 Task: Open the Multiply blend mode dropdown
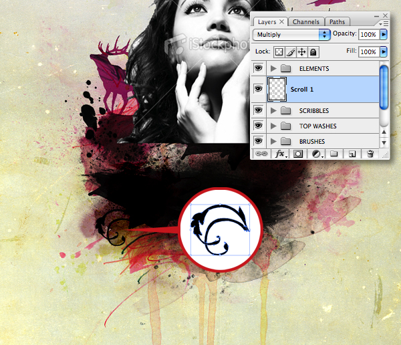[x=291, y=34]
